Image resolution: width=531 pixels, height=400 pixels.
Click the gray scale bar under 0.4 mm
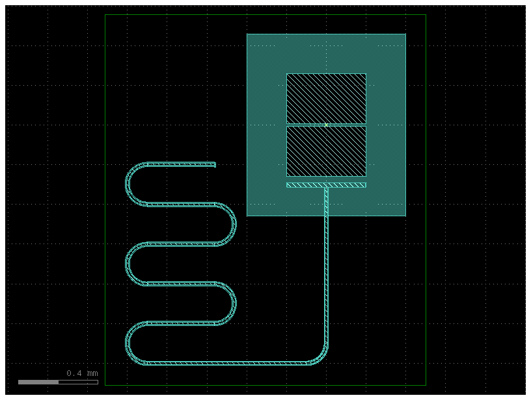59,382
